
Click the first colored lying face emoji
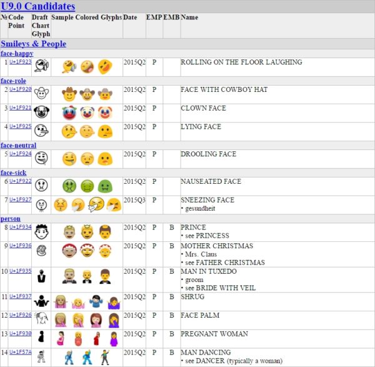pos(69,131)
